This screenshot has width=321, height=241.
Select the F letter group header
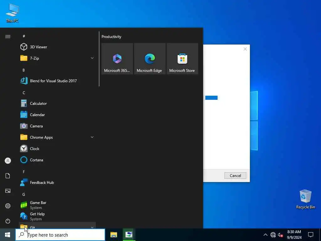click(24, 172)
